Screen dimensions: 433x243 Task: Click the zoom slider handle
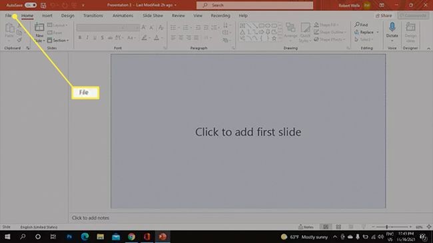pyautogui.click(x=387, y=227)
